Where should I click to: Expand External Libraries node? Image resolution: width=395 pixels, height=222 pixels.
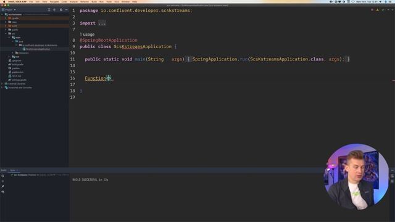click(2, 84)
